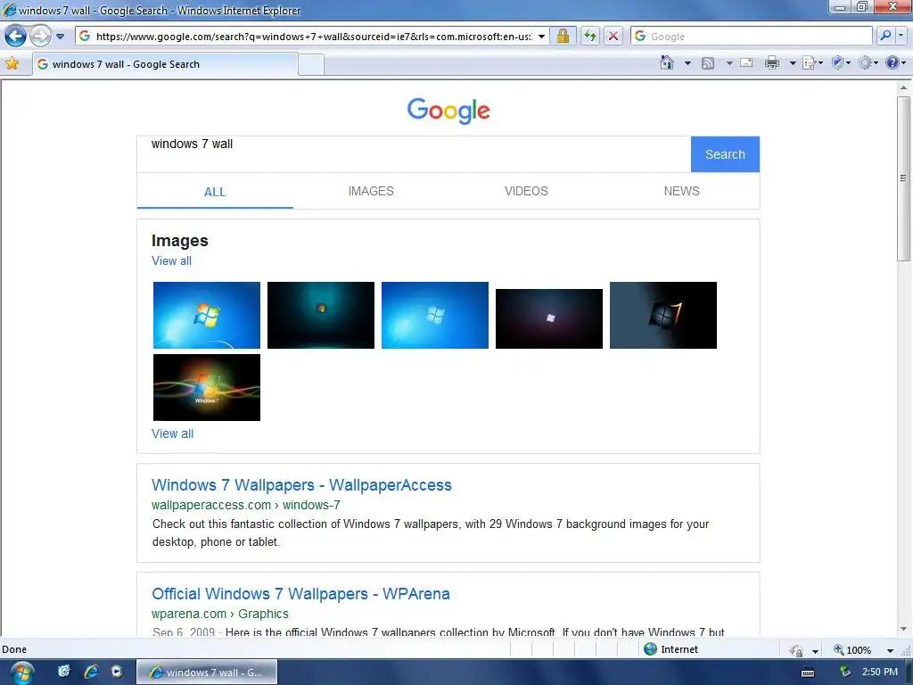Launch Windows Media Player from quick launch

tap(117, 672)
